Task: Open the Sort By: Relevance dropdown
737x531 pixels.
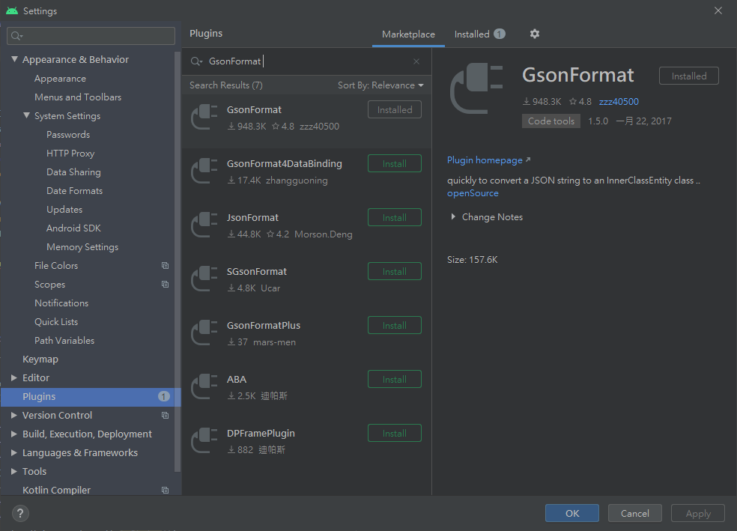Action: (380, 85)
